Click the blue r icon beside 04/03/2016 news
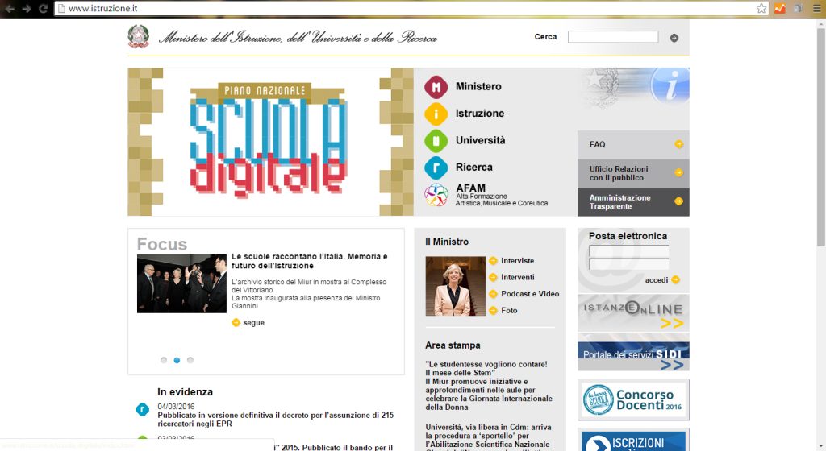 (142, 409)
